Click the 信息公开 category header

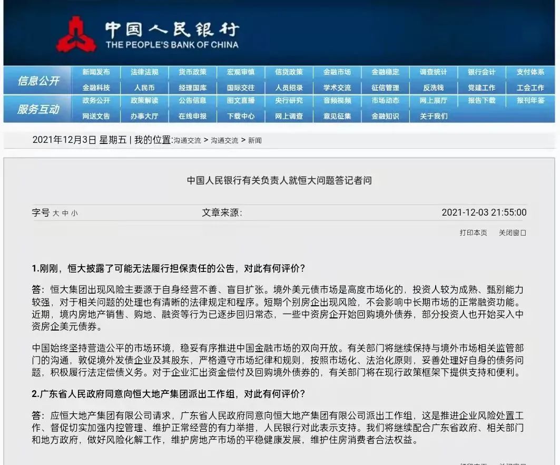pyautogui.click(x=38, y=81)
